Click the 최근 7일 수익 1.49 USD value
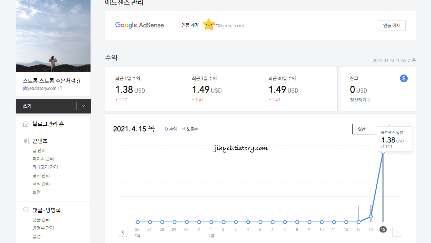Screen dimensions: 431x243 pyautogui.click(x=207, y=90)
